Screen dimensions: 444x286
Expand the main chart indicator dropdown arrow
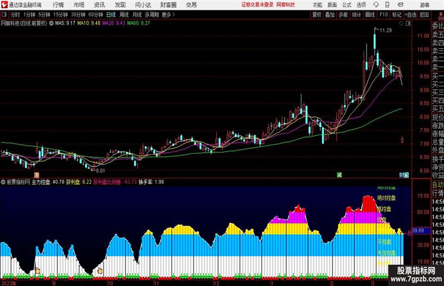click(51, 23)
